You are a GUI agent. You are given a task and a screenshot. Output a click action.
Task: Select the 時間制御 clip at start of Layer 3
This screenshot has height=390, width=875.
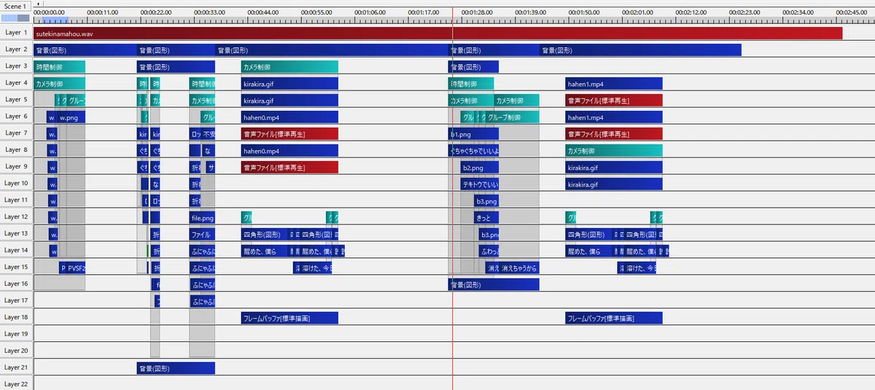[60, 67]
